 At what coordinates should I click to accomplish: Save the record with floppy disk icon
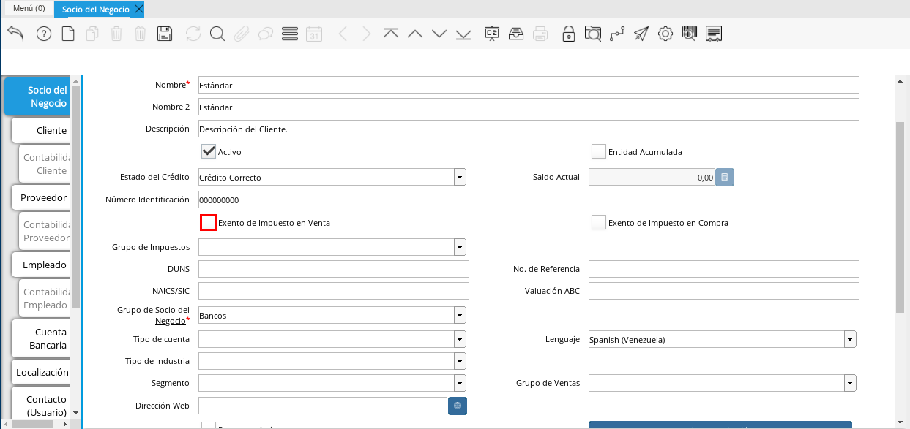[165, 34]
